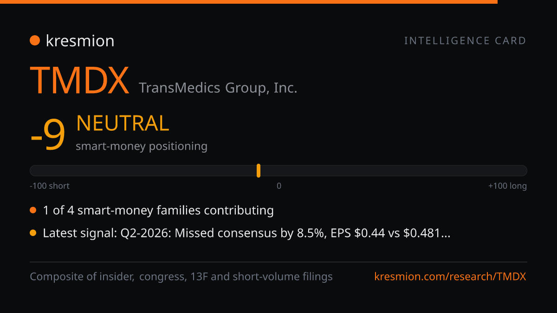Select the TMDX ticker symbol

click(79, 80)
